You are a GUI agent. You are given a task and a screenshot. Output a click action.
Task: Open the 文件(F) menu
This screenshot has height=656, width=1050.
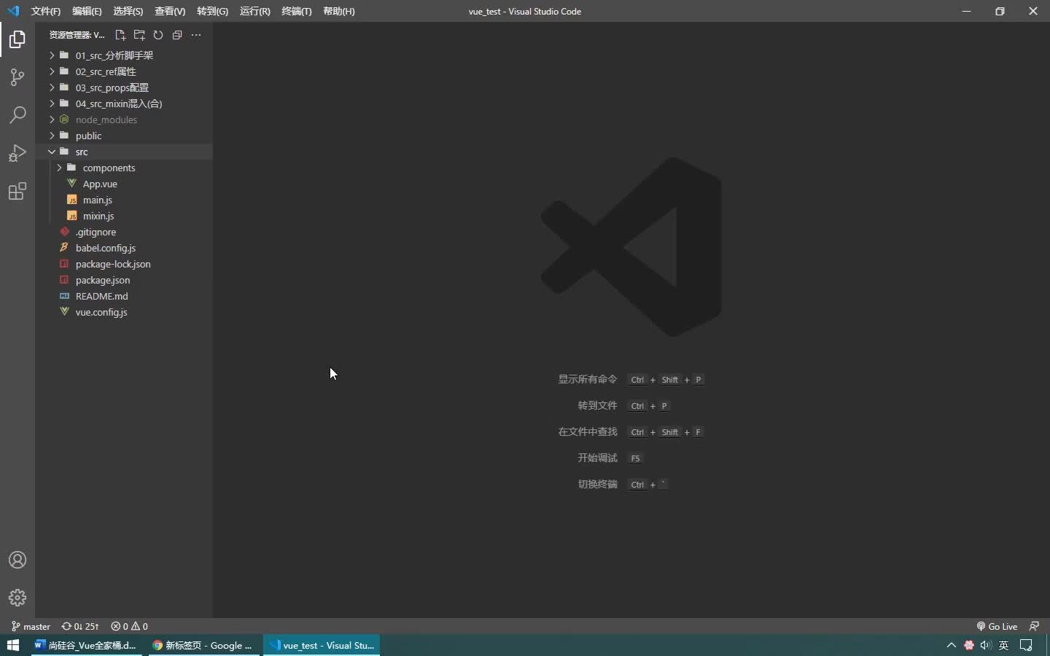(x=46, y=11)
